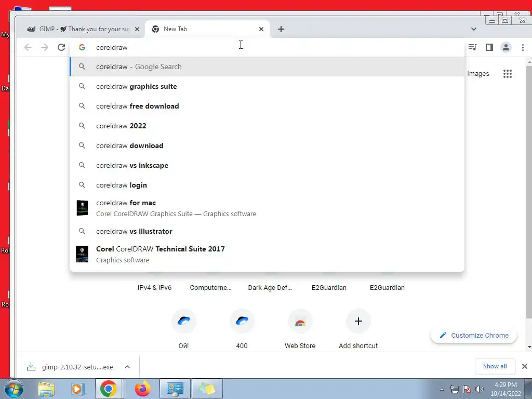Open the Ой! shortcut icon
Image resolution: width=532 pixels, height=399 pixels.
[183, 321]
